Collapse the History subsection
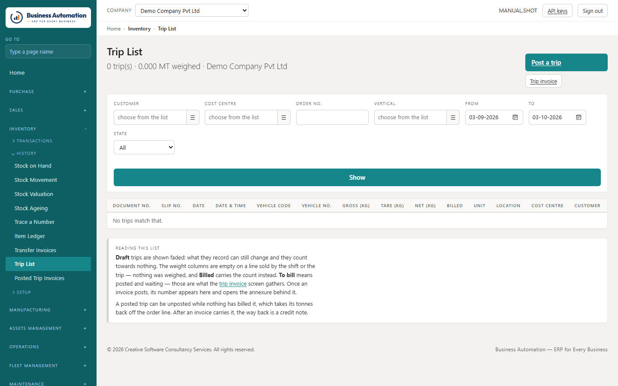The image size is (618, 386). click(24, 154)
